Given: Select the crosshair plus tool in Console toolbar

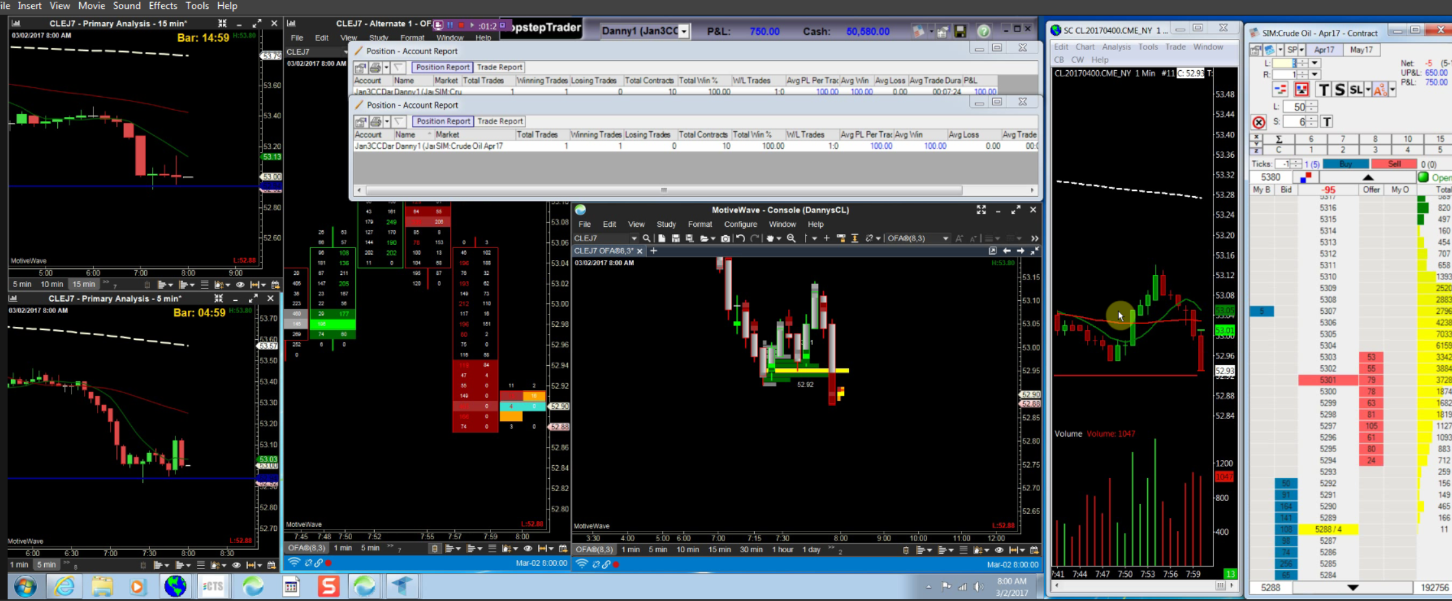Looking at the screenshot, I should (826, 238).
